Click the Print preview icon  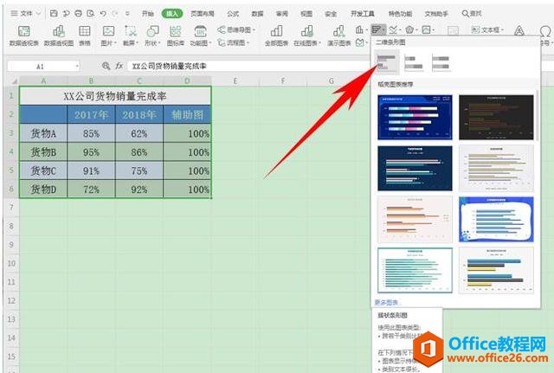pyautogui.click(x=90, y=14)
